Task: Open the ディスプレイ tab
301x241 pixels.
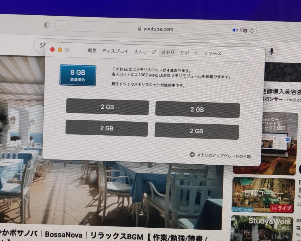Action: 115,51
